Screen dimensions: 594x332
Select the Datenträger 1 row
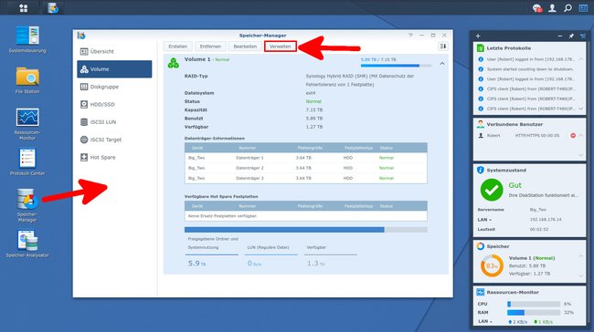[306, 158]
